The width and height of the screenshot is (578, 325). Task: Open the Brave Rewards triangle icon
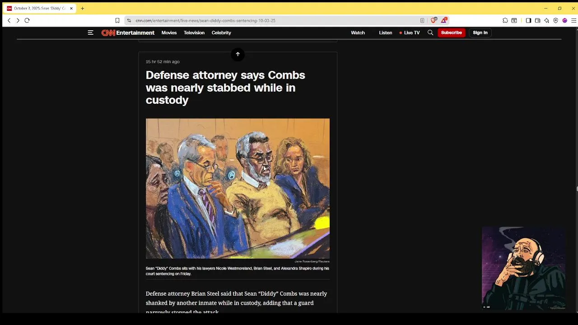(x=444, y=20)
